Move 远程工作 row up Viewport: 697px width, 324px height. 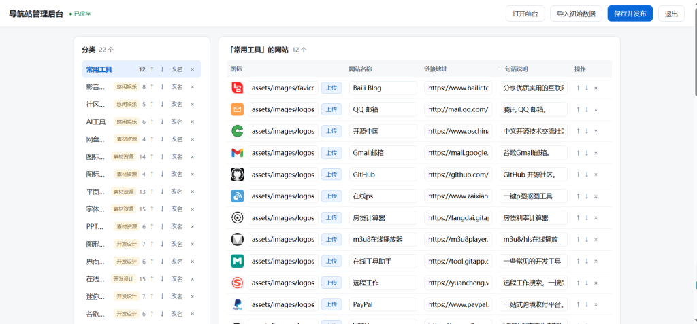click(x=578, y=283)
